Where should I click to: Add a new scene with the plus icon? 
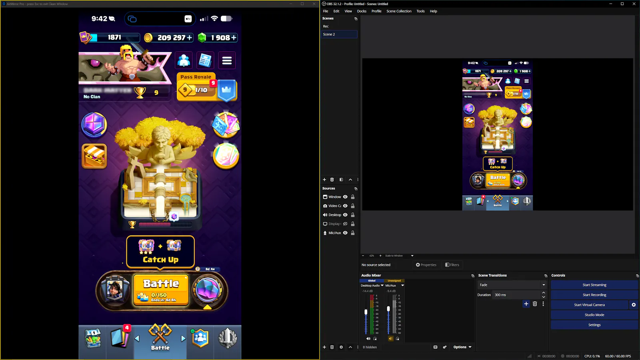[324, 180]
